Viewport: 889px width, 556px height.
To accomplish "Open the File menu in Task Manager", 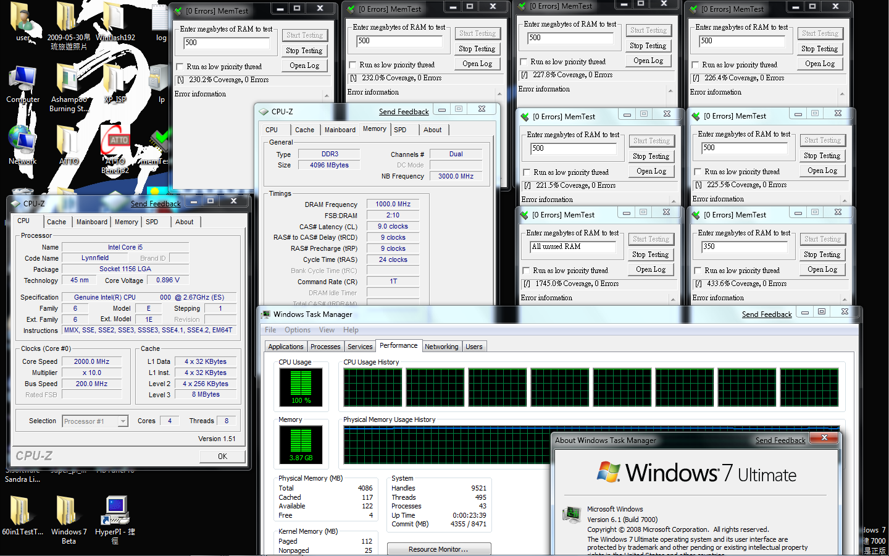I will [x=270, y=330].
